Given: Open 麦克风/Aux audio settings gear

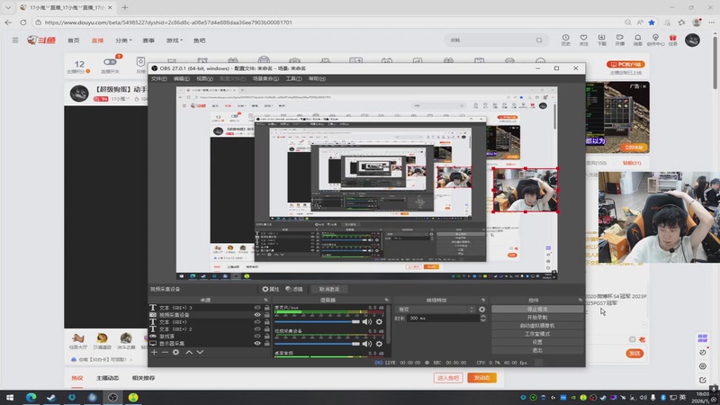Looking at the screenshot, I should [379, 321].
